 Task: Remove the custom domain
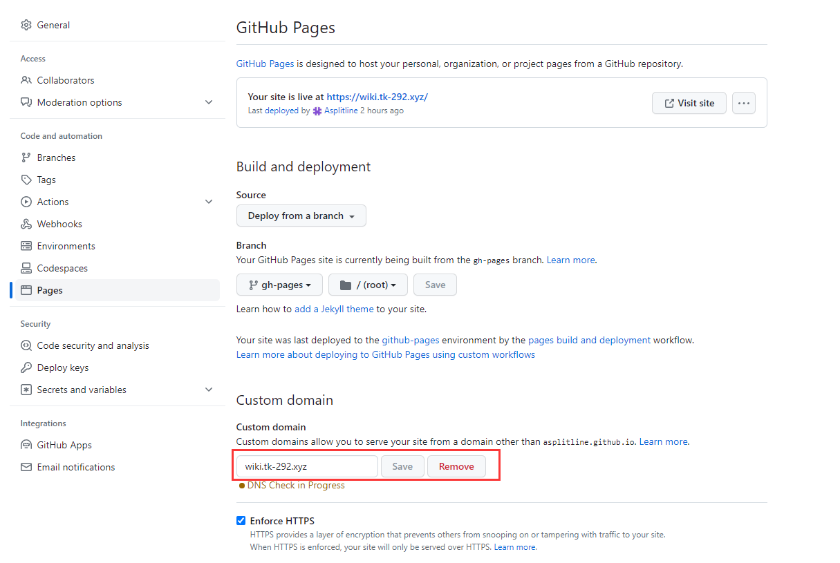coord(456,466)
